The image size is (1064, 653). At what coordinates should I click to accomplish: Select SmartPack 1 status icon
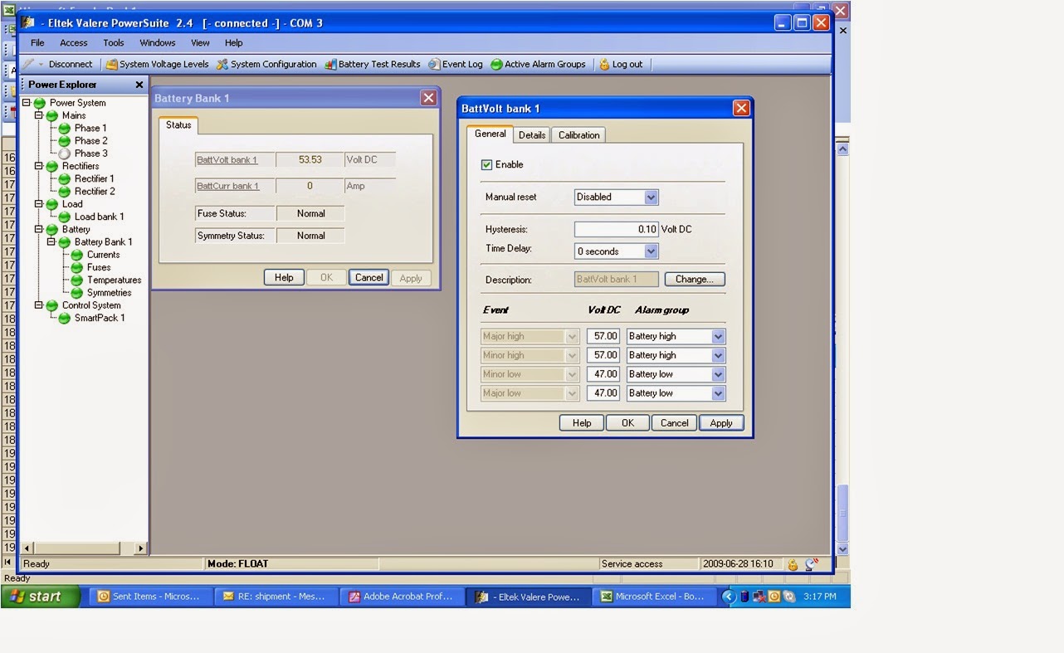point(65,318)
